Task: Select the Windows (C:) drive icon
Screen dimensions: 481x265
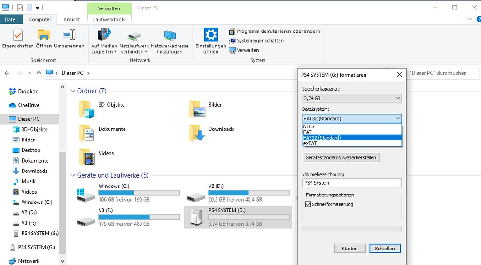Action: tap(86, 195)
